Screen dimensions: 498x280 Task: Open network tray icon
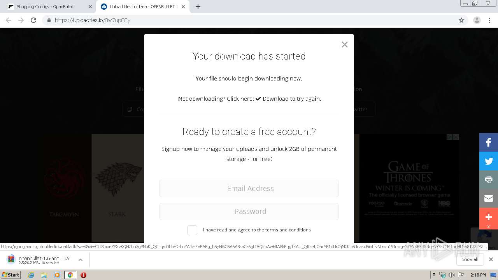point(442,275)
